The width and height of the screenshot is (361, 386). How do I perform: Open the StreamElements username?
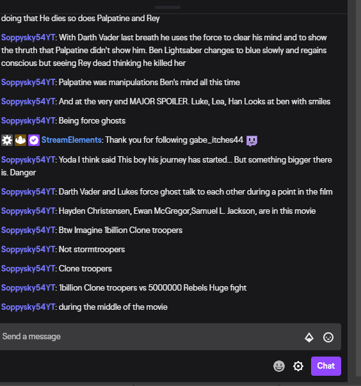click(71, 140)
